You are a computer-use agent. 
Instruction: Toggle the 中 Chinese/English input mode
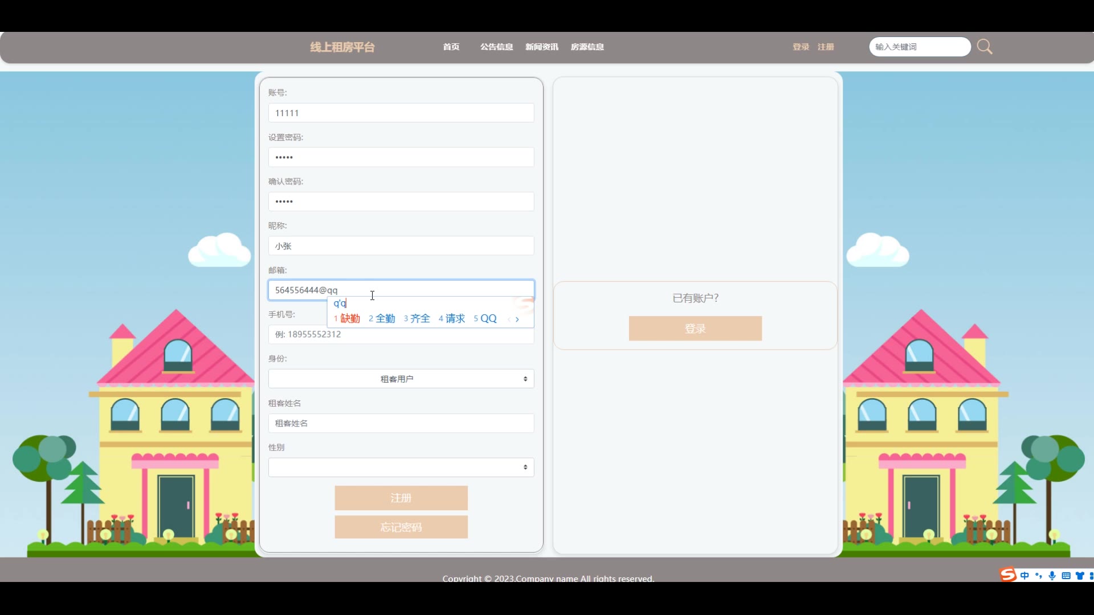1024,576
